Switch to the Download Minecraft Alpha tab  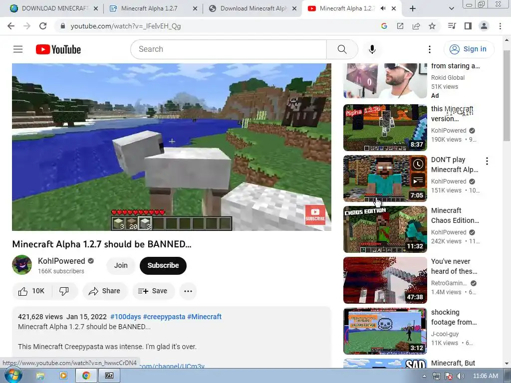tap(253, 8)
